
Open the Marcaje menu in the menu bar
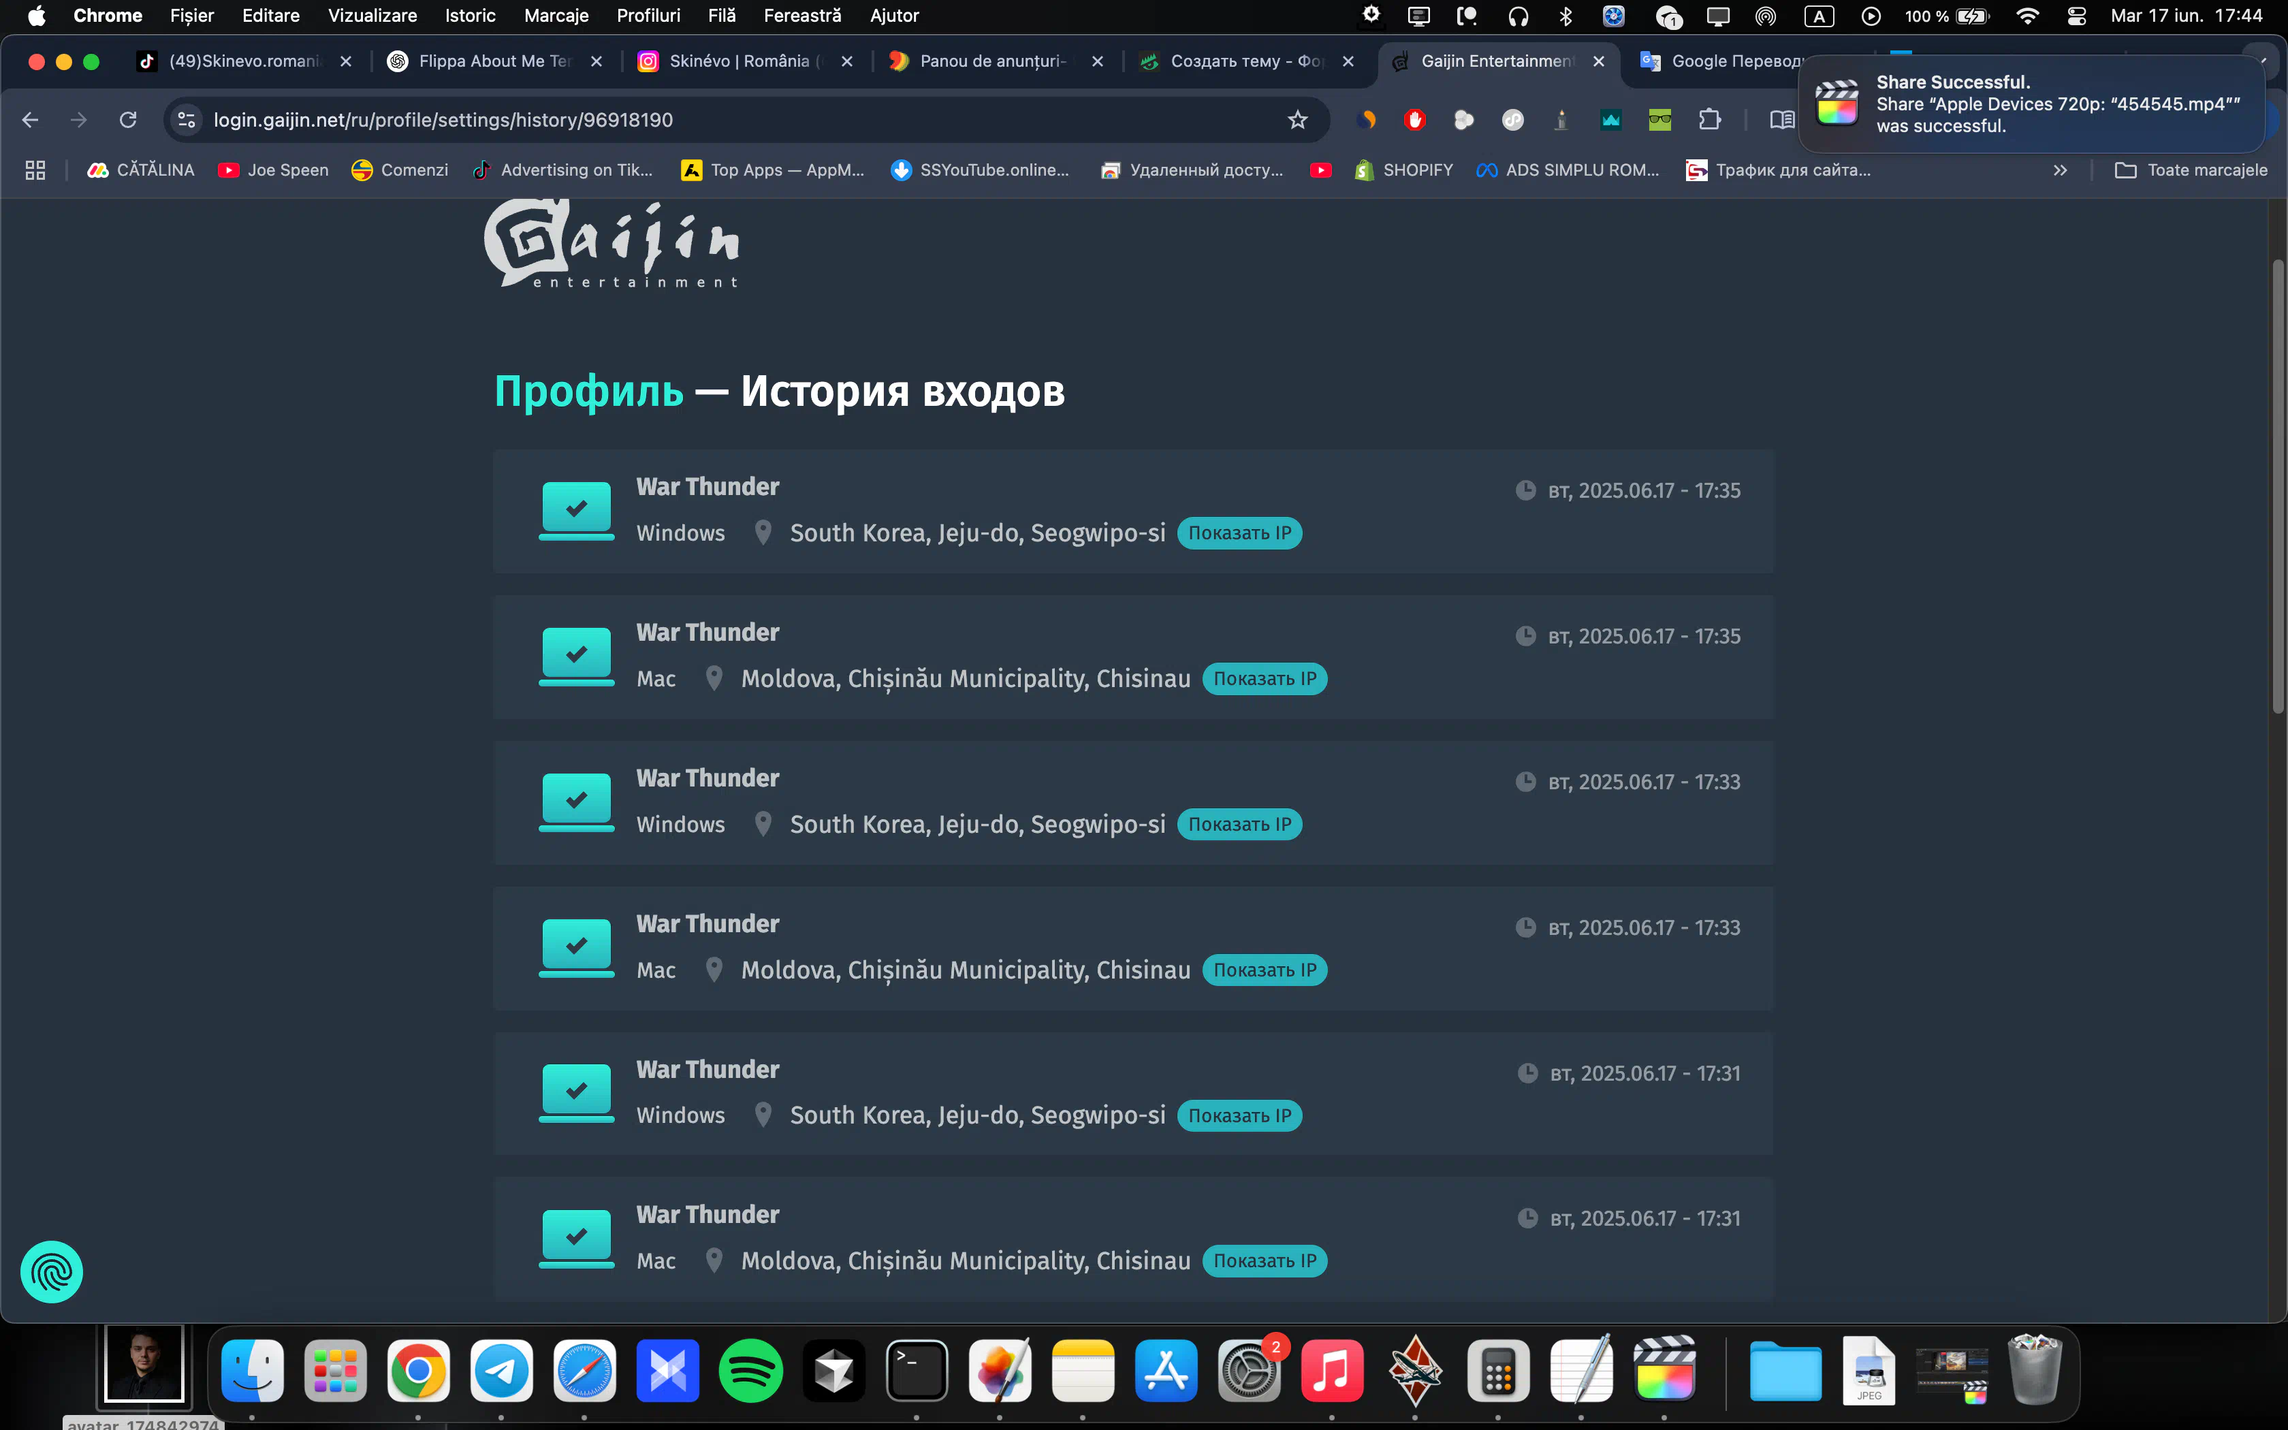tap(556, 15)
